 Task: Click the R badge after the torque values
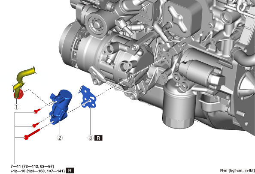[x=70, y=171]
